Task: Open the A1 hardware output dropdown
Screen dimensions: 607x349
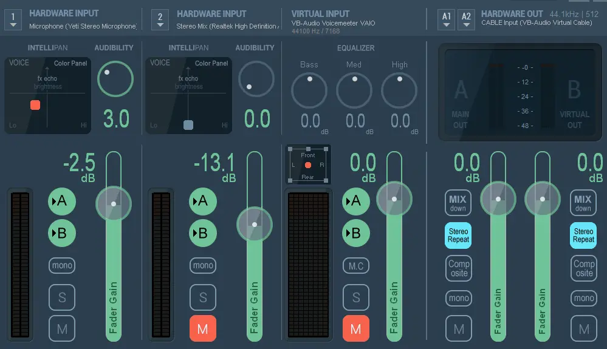Action: point(447,19)
